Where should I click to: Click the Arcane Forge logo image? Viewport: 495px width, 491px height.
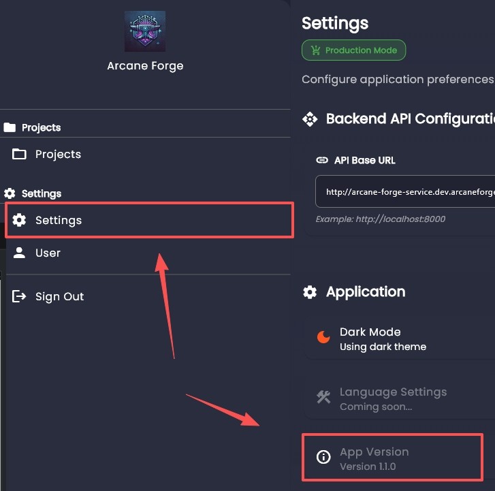click(144, 31)
